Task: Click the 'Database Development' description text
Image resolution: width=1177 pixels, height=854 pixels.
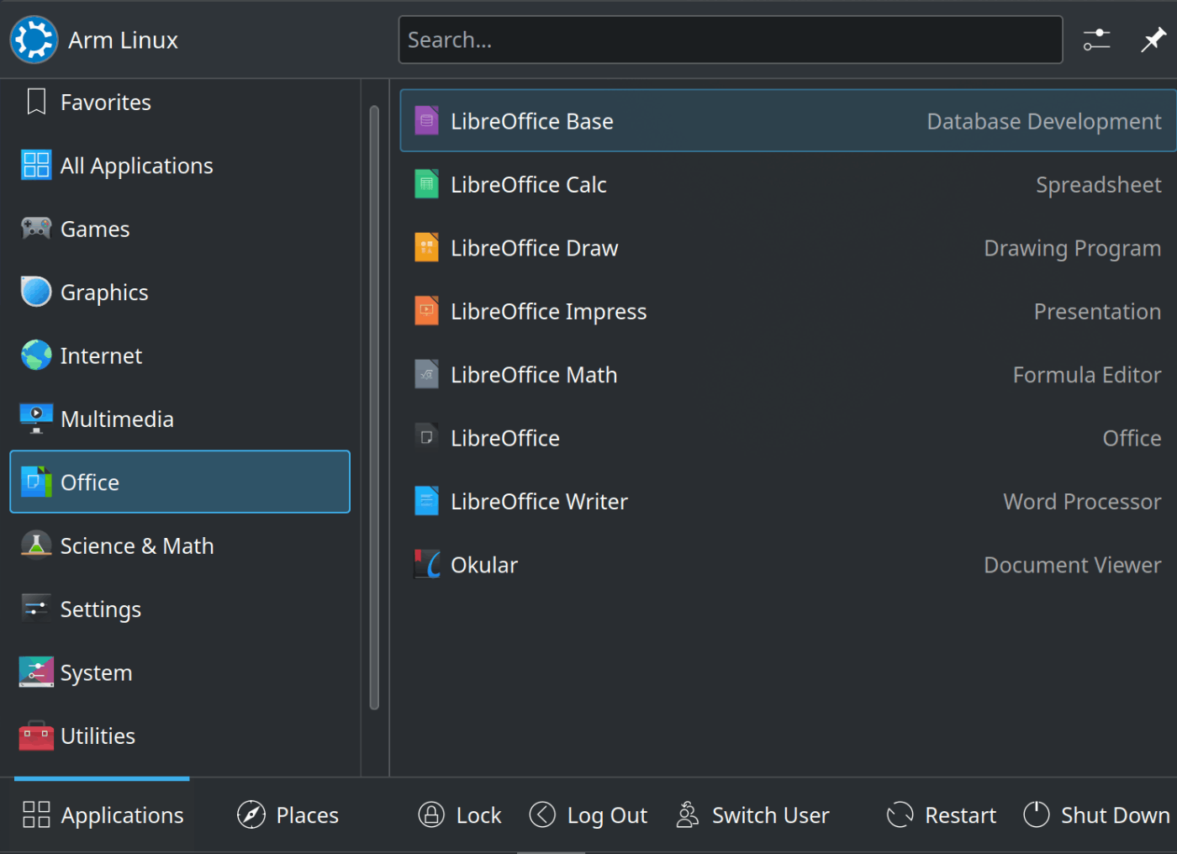Action: point(1043,122)
